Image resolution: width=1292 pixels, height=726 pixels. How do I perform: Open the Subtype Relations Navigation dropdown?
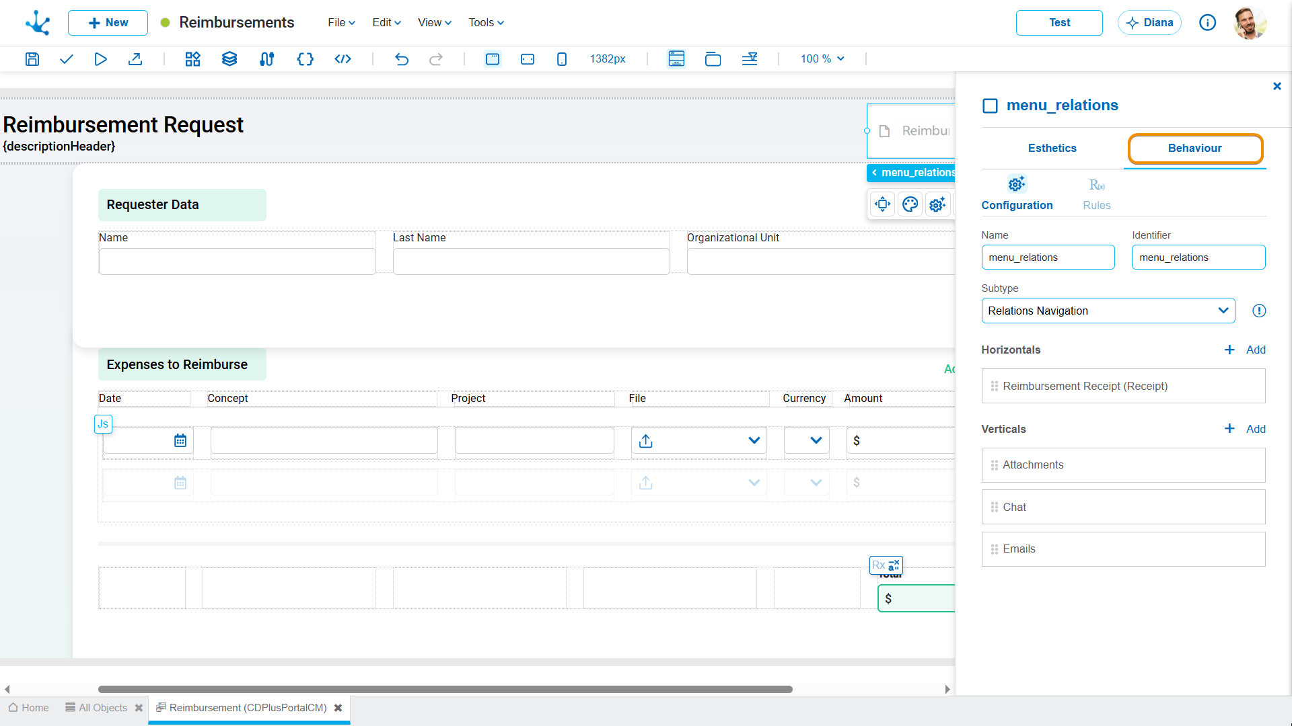[1108, 311]
